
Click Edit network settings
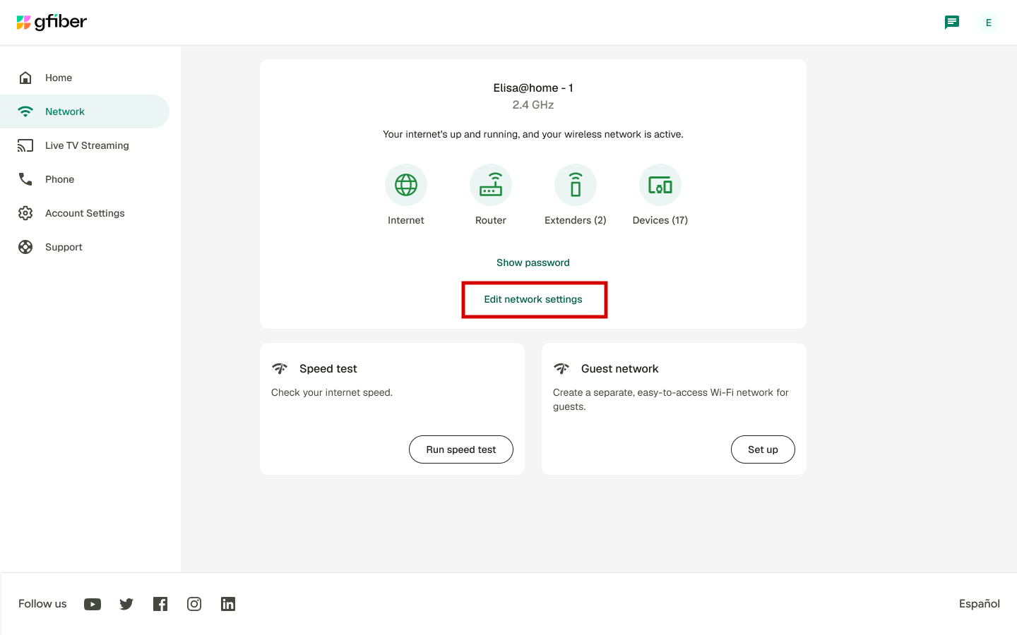[x=533, y=299]
